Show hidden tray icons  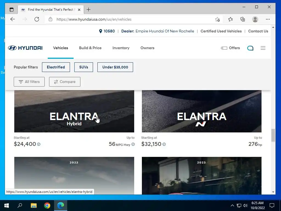click(232, 206)
